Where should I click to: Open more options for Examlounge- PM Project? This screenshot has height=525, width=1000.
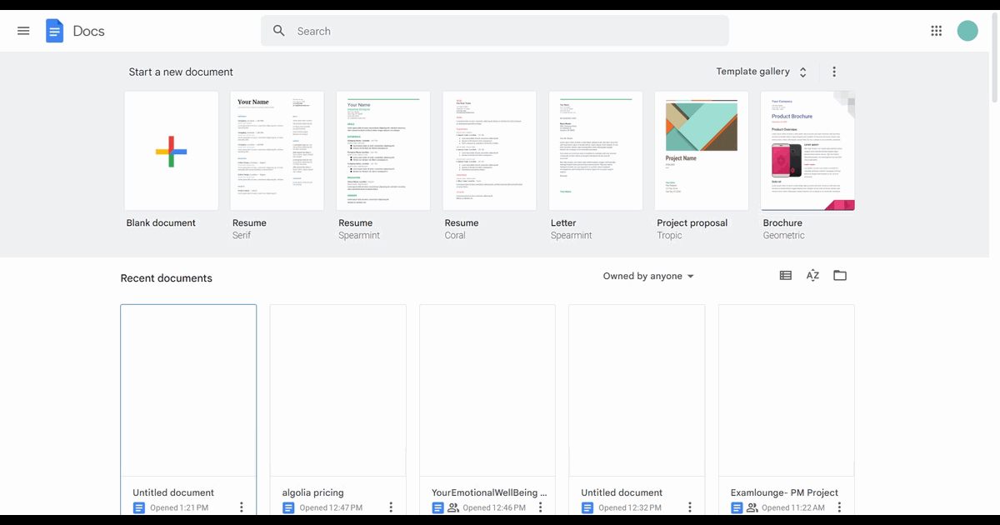[x=839, y=507]
